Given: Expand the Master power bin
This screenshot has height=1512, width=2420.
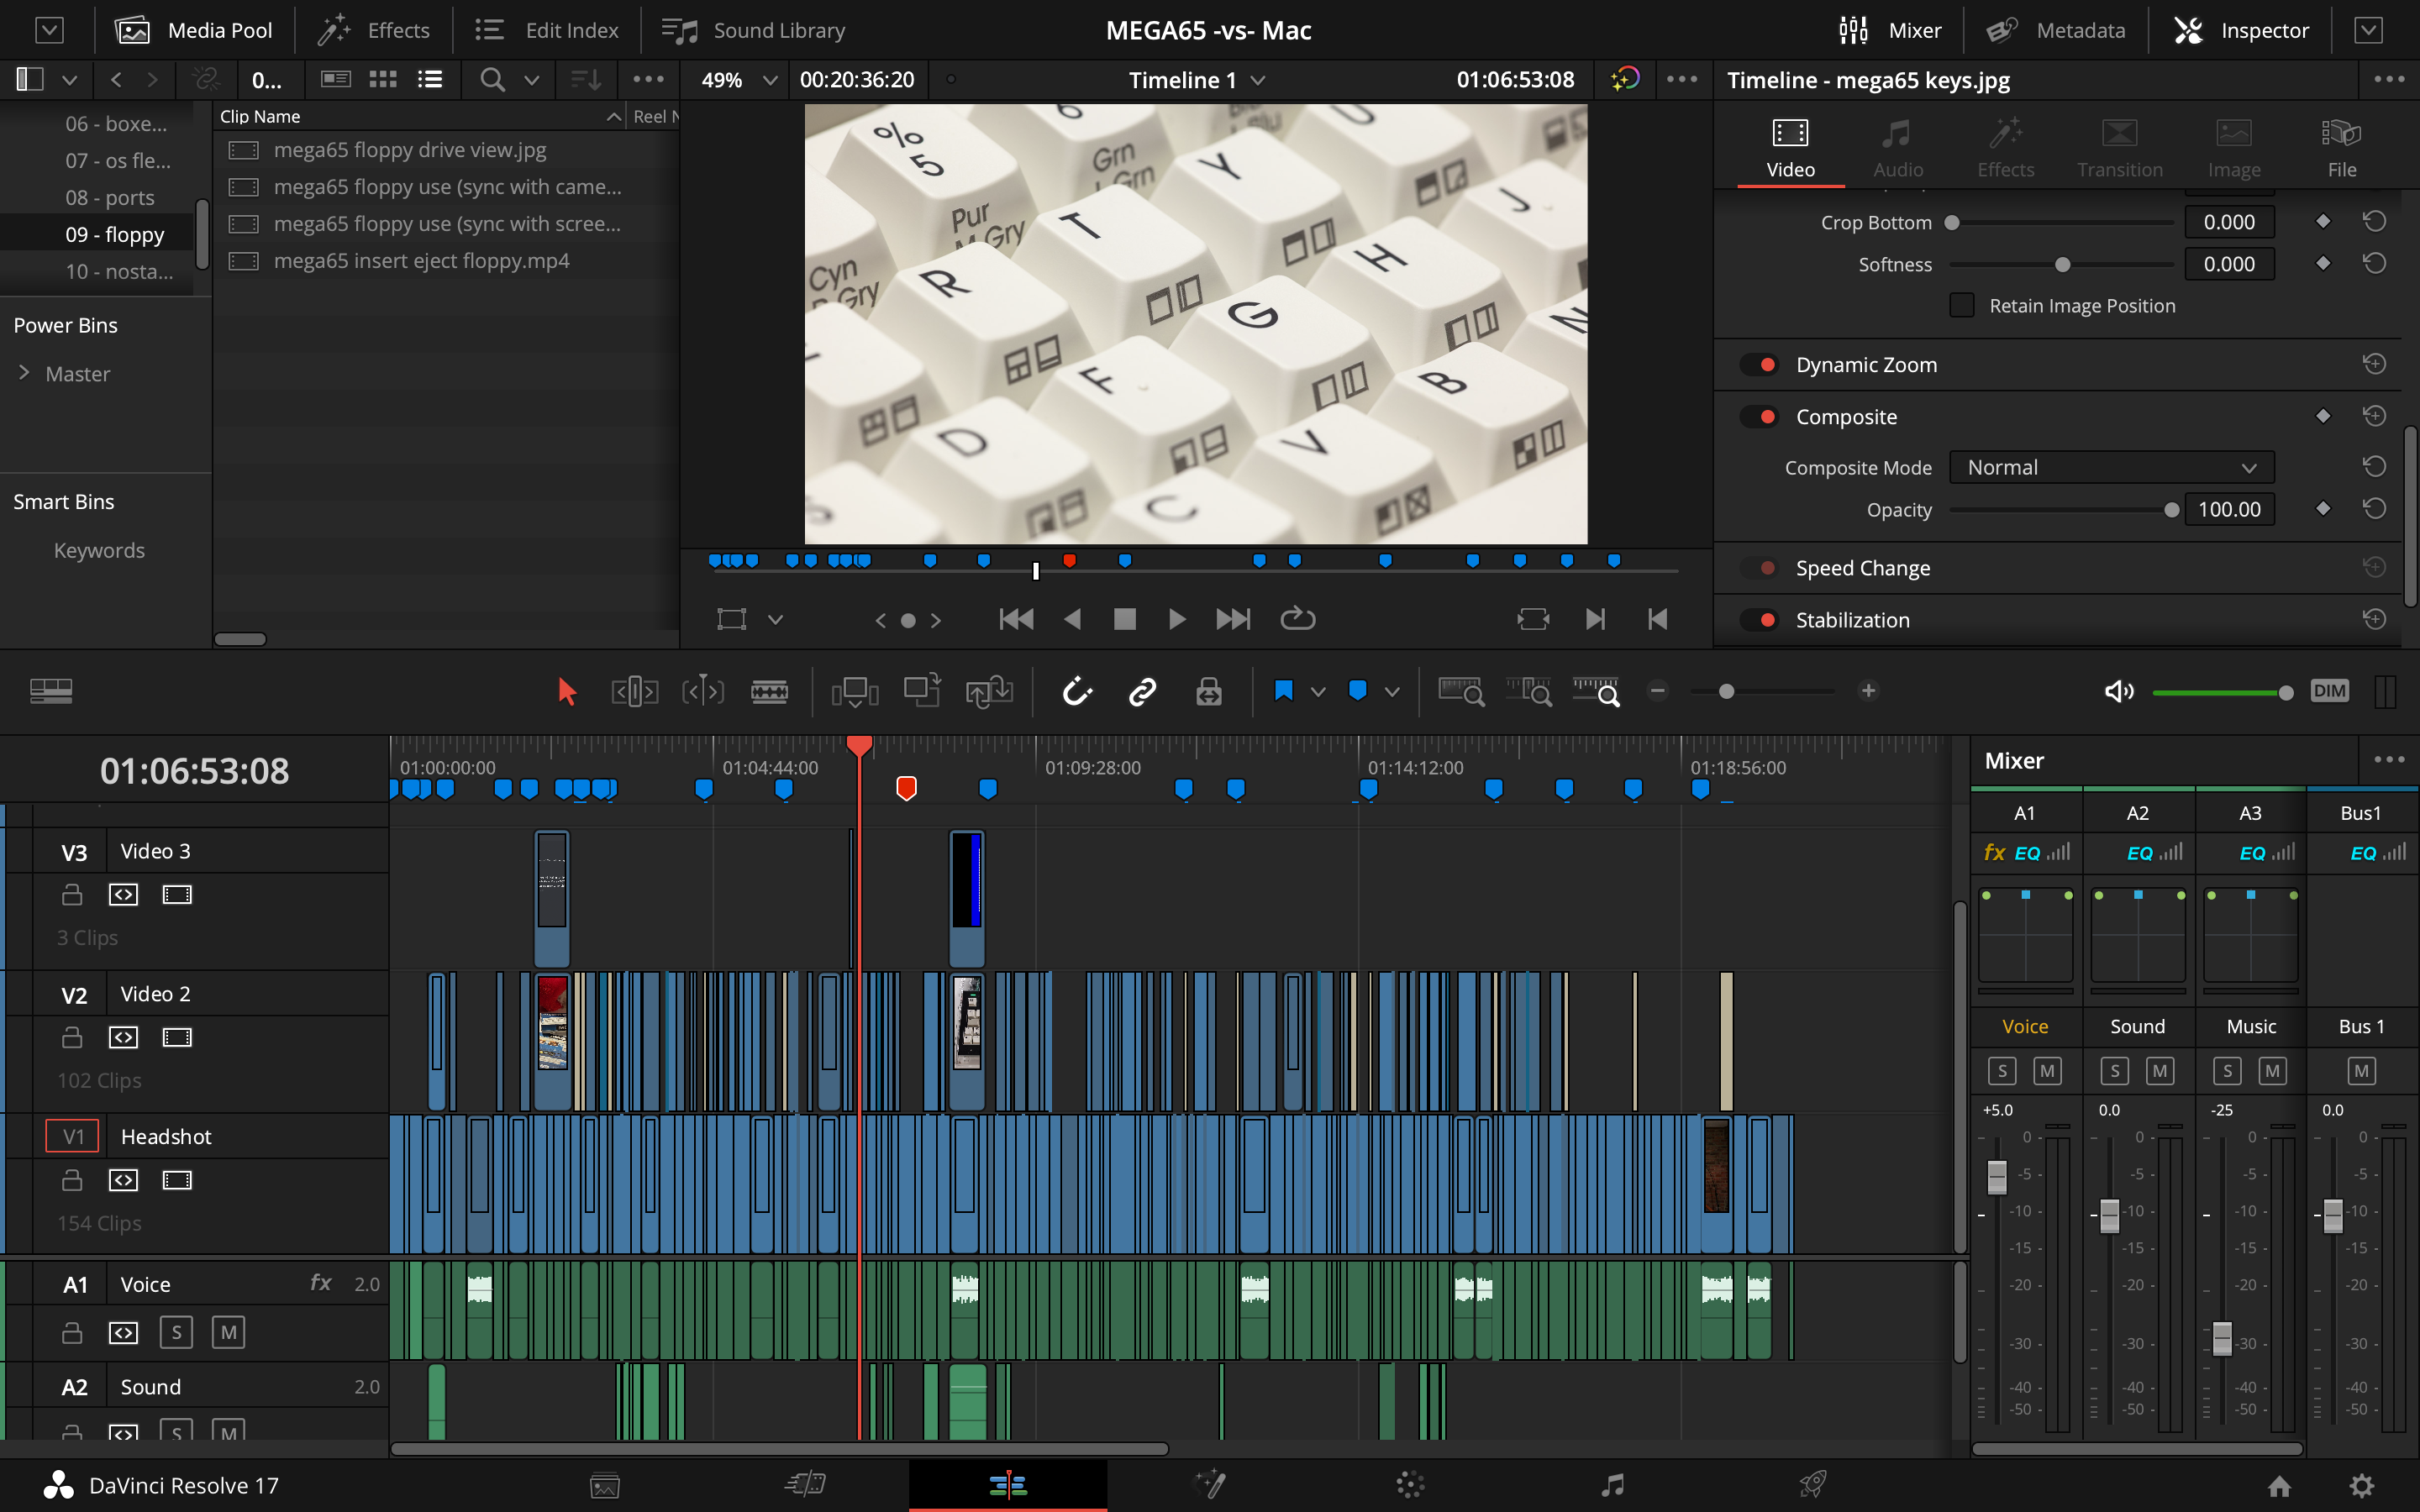Looking at the screenshot, I should [x=24, y=373].
